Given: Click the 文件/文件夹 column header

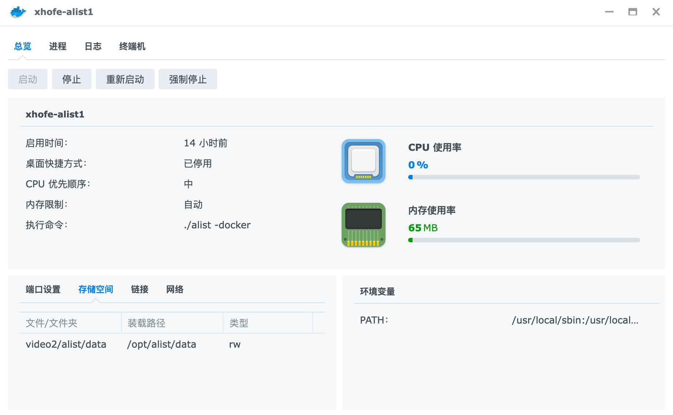Looking at the screenshot, I should tap(71, 323).
